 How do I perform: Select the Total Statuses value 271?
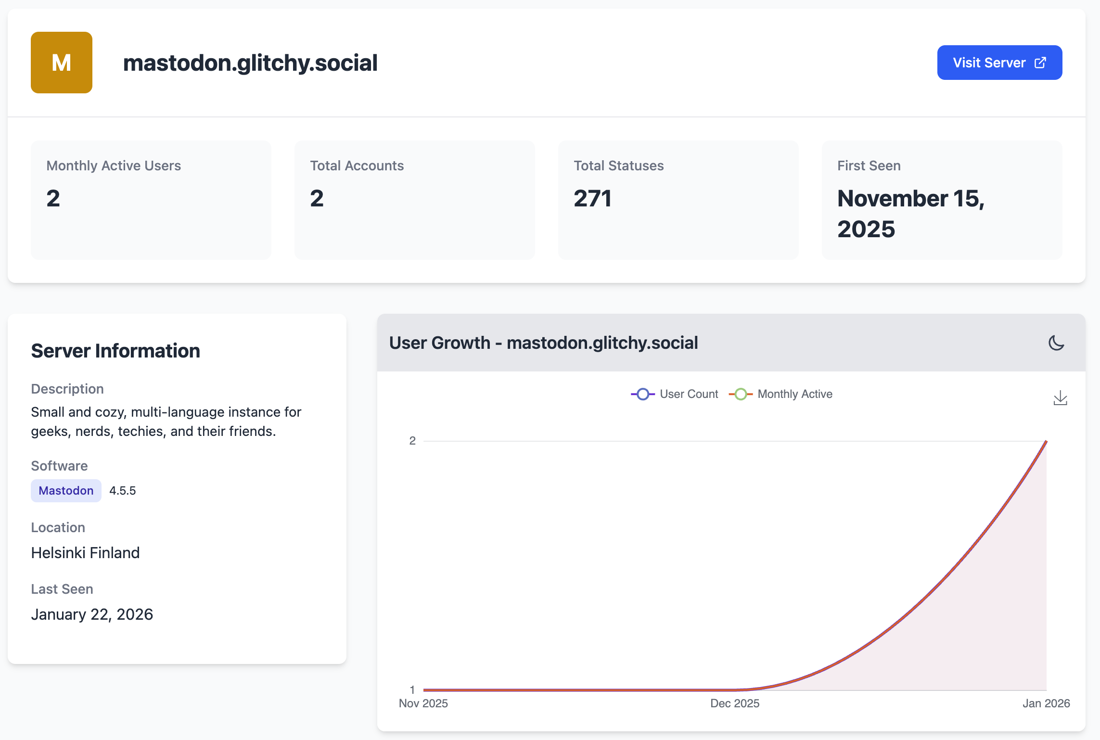[592, 199]
